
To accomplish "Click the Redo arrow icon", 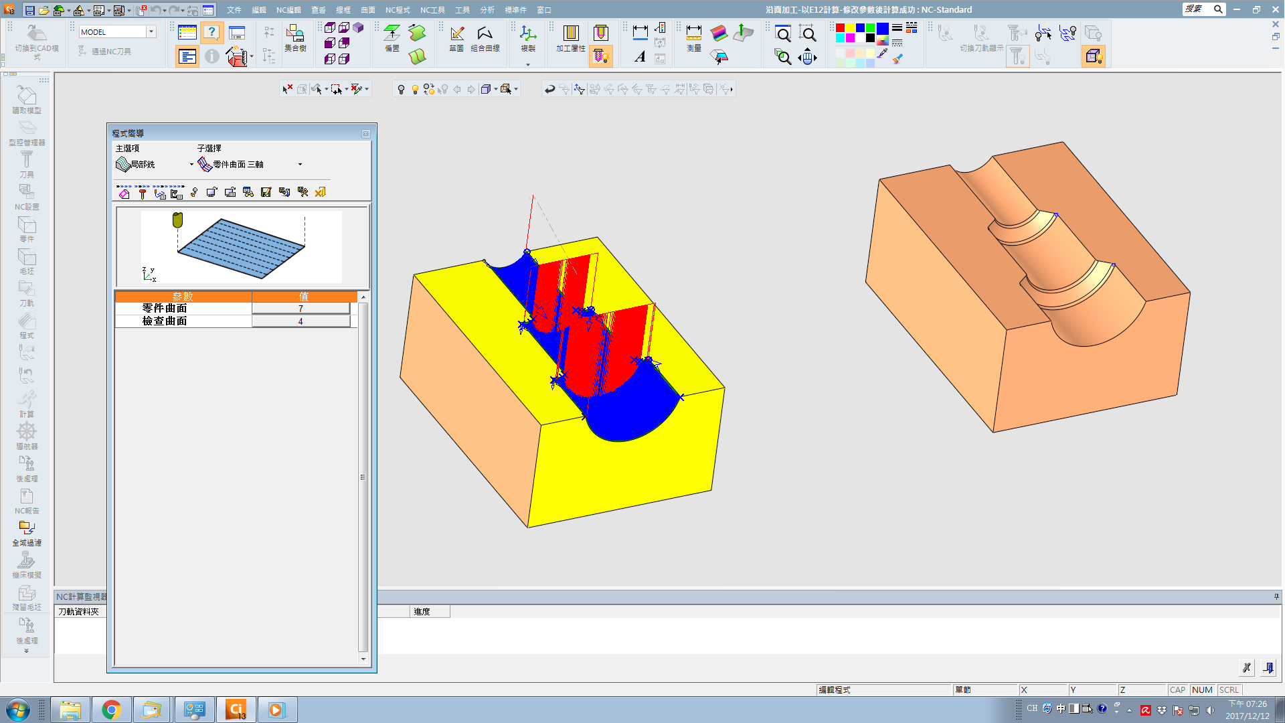I will [174, 10].
